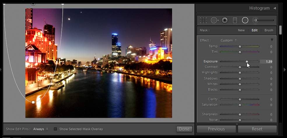Activate the Red Eye Correction tool

[x=225, y=20]
